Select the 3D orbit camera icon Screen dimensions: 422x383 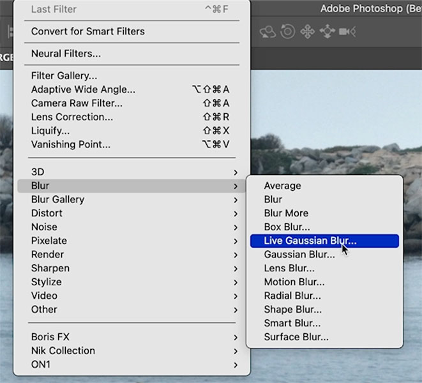click(268, 32)
